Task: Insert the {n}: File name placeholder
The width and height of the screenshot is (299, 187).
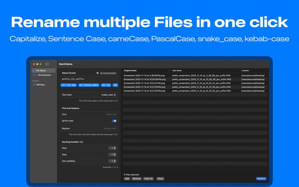Action: point(69,85)
